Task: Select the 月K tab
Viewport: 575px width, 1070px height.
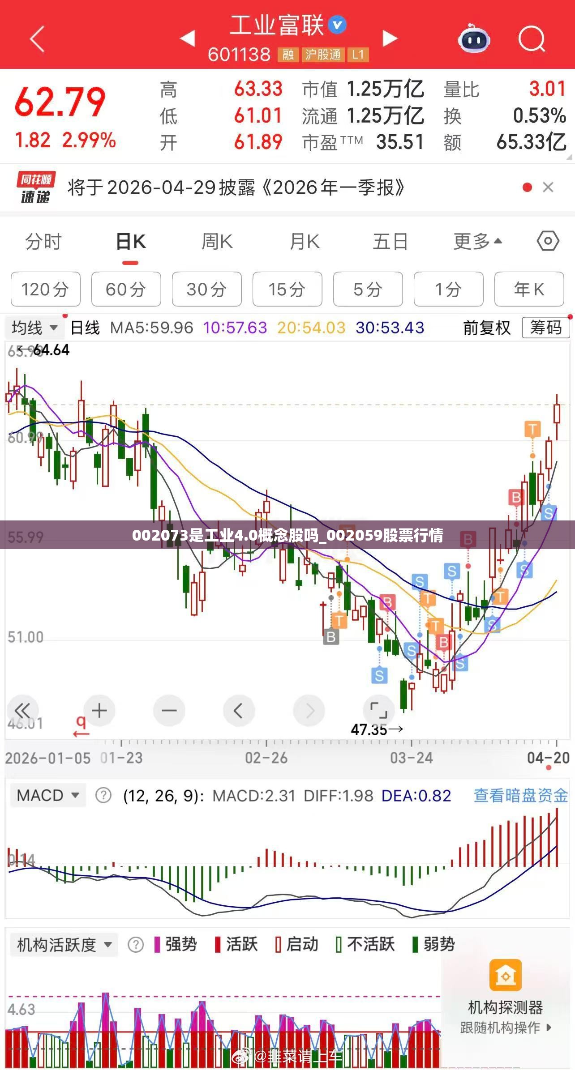Action: (305, 242)
